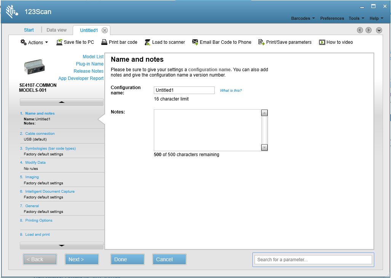This screenshot has width=391, height=278.
Task: Click the Load to scanner icon
Action: pyautogui.click(x=147, y=42)
